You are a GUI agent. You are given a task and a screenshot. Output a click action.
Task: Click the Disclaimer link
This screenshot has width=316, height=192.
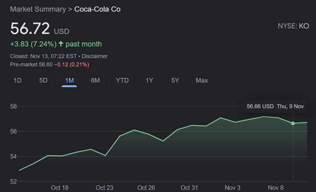(x=94, y=56)
